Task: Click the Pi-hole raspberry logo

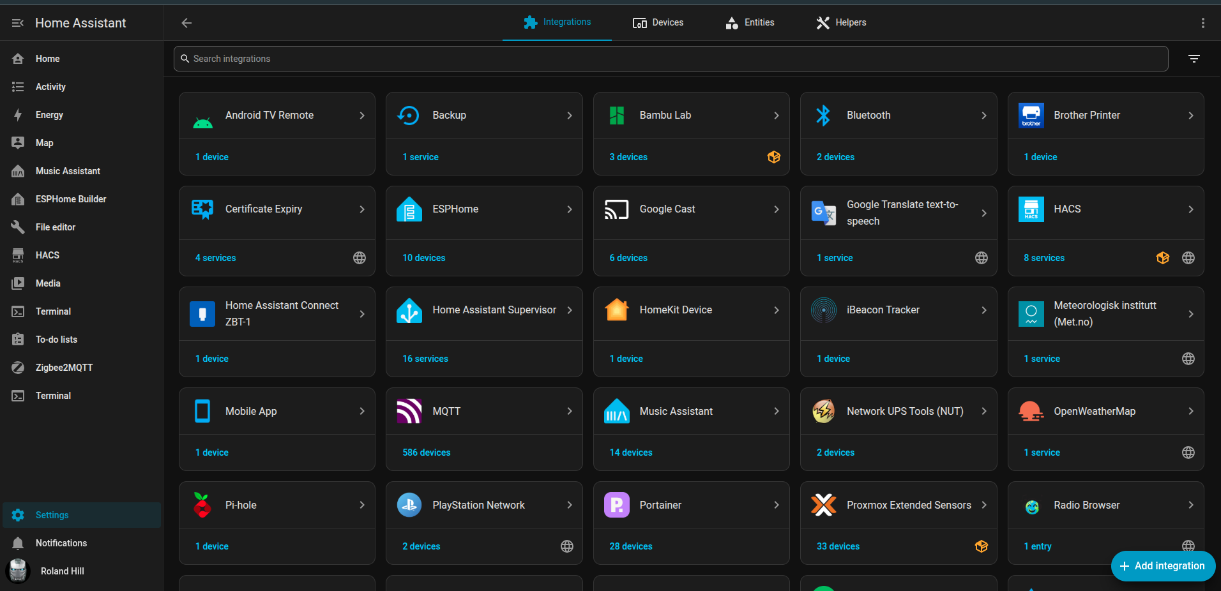Action: click(x=202, y=505)
